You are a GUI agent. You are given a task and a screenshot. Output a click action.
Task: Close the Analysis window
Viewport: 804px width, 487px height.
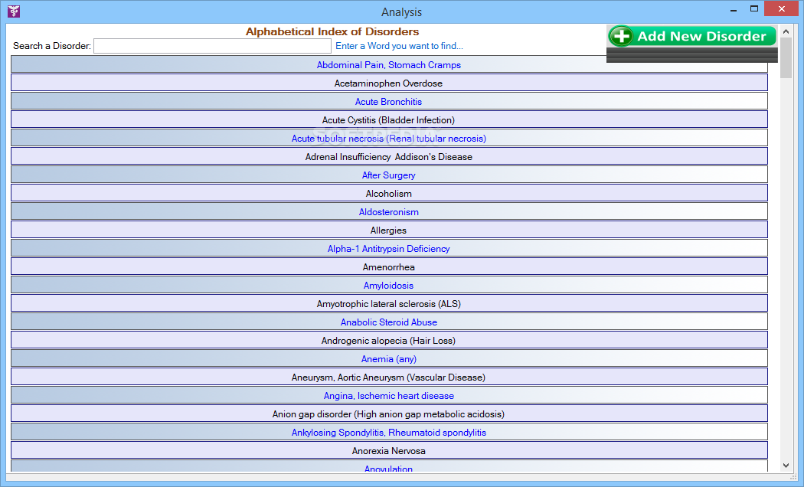tap(782, 8)
